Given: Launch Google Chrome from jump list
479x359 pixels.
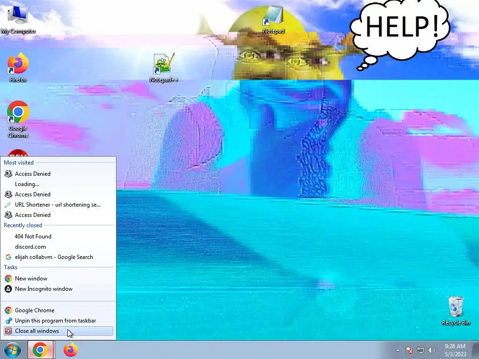Looking at the screenshot, I should (58, 310).
